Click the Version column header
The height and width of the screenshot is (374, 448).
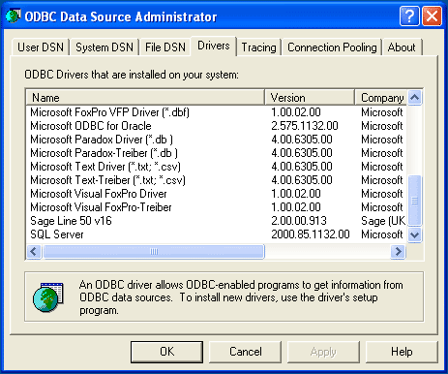[x=310, y=98]
